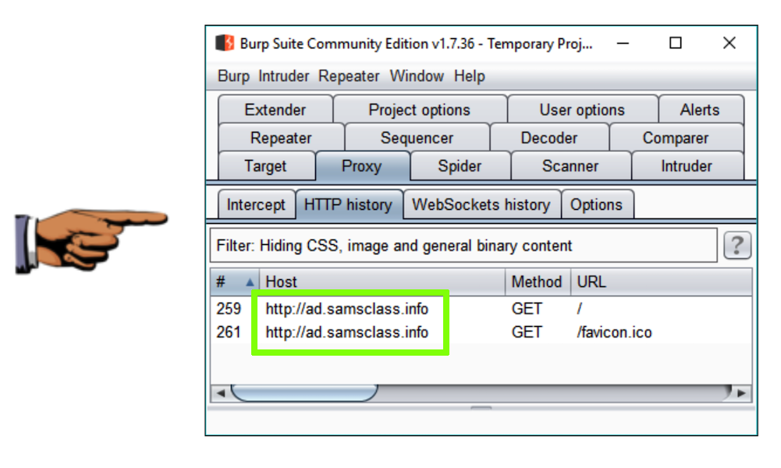Sort by the Host column header
This screenshot has width=781, height=468.
pos(382,282)
